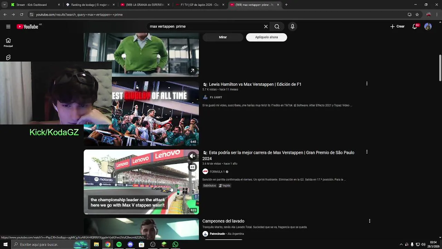Viewport: 442px width, 249px height.
Task: Open the external link arrow on ad thumbnail
Action: (x=192, y=71)
